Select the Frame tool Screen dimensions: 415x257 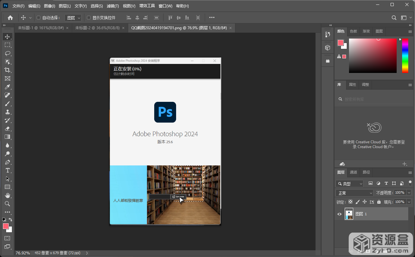(x=7, y=78)
